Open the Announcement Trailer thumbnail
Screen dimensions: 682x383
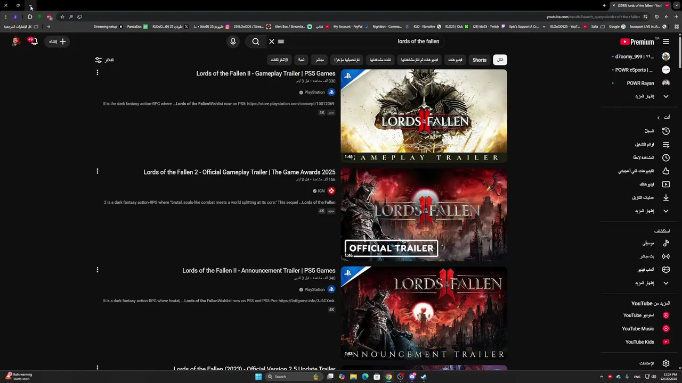[424, 313]
